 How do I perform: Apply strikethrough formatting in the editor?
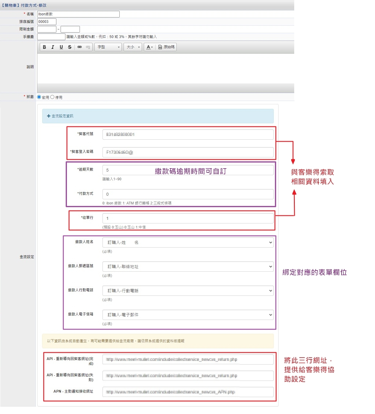[x=70, y=47]
